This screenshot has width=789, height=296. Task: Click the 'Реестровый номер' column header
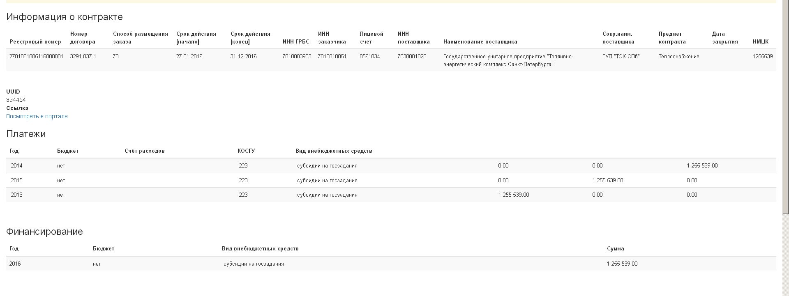35,41
